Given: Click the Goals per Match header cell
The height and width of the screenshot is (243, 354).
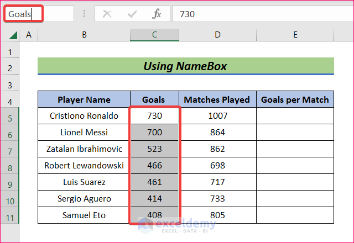Looking at the screenshot, I should coord(295,100).
